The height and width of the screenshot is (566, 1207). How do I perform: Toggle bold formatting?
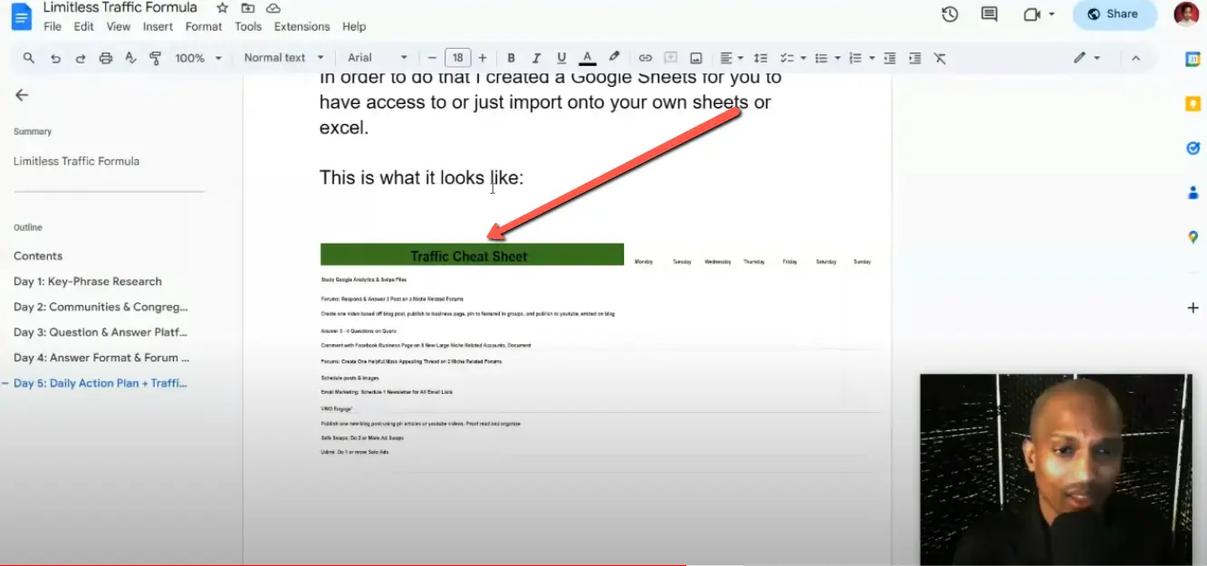click(x=512, y=58)
